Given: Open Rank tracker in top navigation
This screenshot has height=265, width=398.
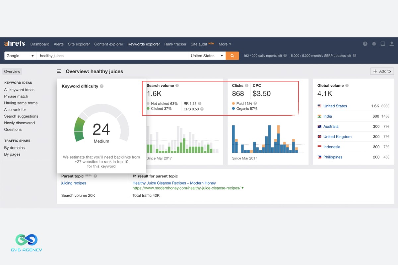Looking at the screenshot, I should tap(175, 44).
